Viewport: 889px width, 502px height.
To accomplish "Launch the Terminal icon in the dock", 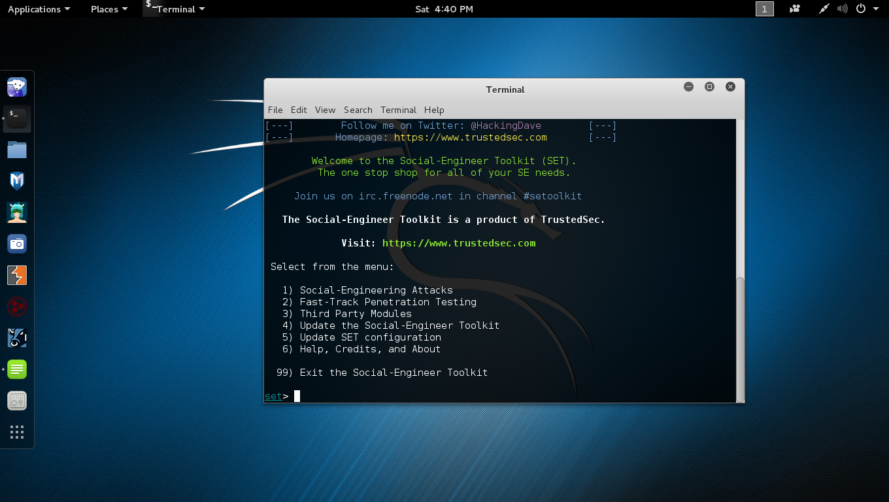I will point(17,118).
